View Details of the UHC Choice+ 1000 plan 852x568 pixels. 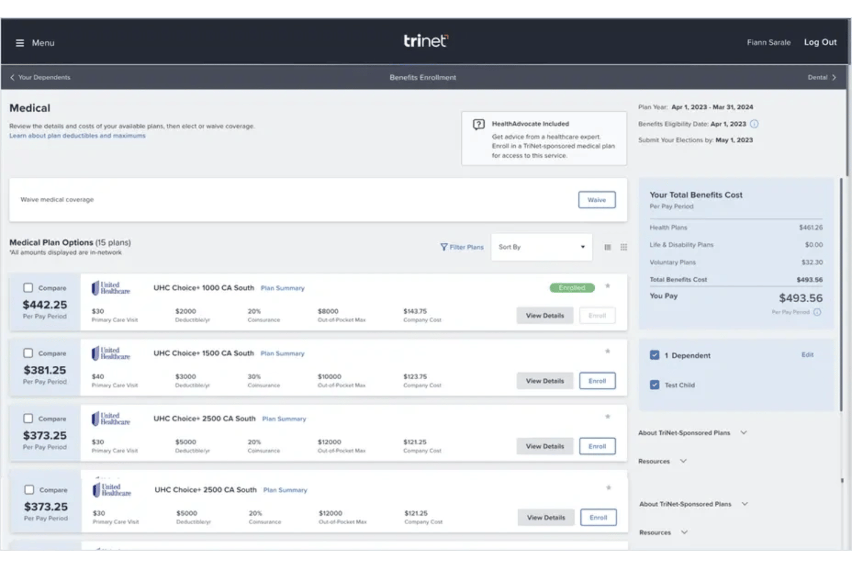coord(545,315)
